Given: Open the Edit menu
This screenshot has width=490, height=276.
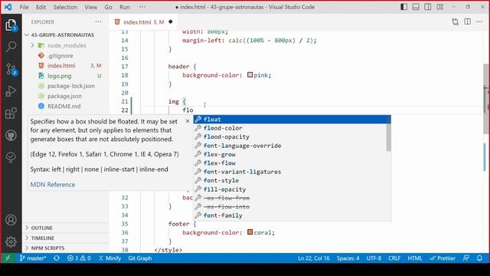Looking at the screenshot, I should 41,7.
